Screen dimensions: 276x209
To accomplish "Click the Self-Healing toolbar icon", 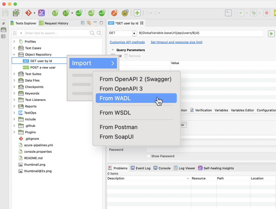I will [x=41, y=13].
